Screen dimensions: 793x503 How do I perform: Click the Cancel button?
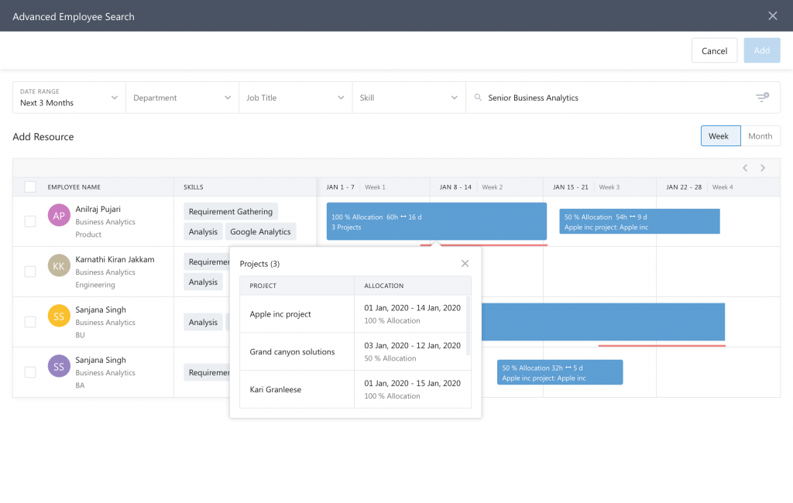point(714,50)
